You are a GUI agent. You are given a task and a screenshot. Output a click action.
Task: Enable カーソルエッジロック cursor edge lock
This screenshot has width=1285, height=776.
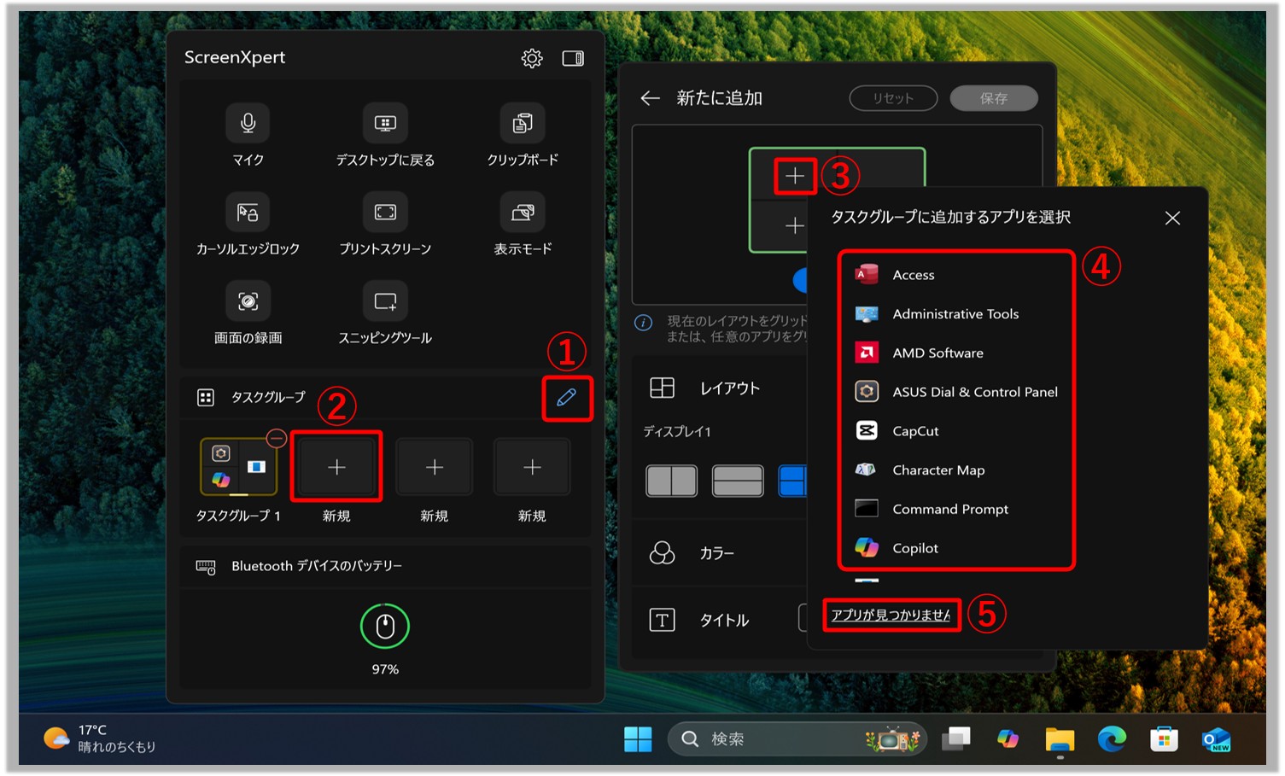click(248, 212)
